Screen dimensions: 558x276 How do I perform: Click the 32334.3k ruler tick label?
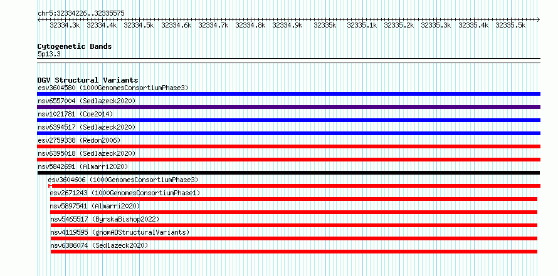(x=65, y=26)
